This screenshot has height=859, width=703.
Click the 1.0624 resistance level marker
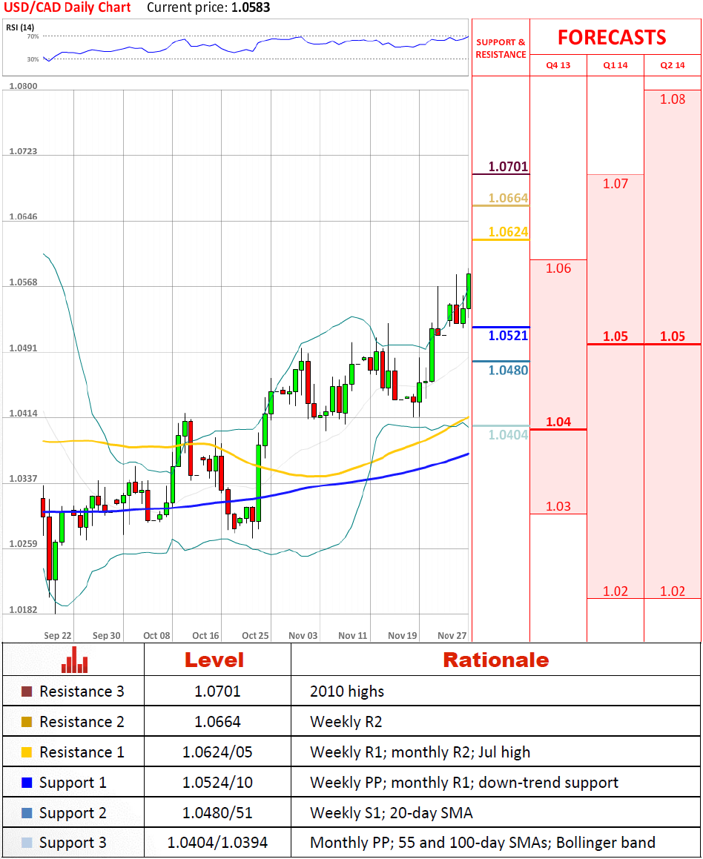coord(508,232)
